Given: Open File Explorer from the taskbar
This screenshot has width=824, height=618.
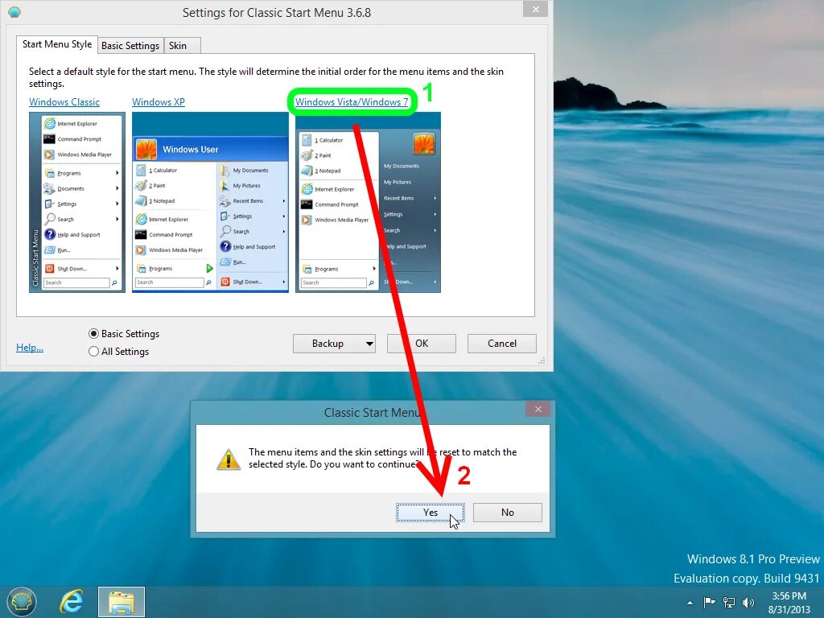Looking at the screenshot, I should tap(122, 602).
